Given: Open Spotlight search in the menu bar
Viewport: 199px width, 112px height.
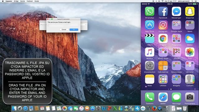Looking at the screenshot, I should [x=192, y=1].
